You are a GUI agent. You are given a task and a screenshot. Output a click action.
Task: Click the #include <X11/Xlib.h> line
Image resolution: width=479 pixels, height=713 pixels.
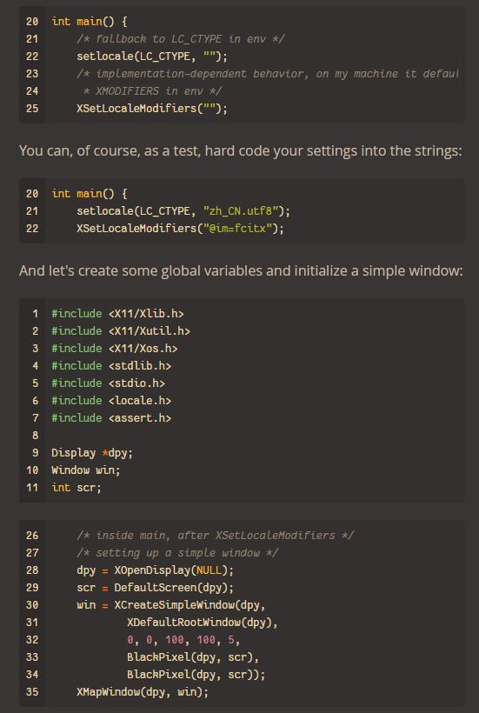point(117,313)
